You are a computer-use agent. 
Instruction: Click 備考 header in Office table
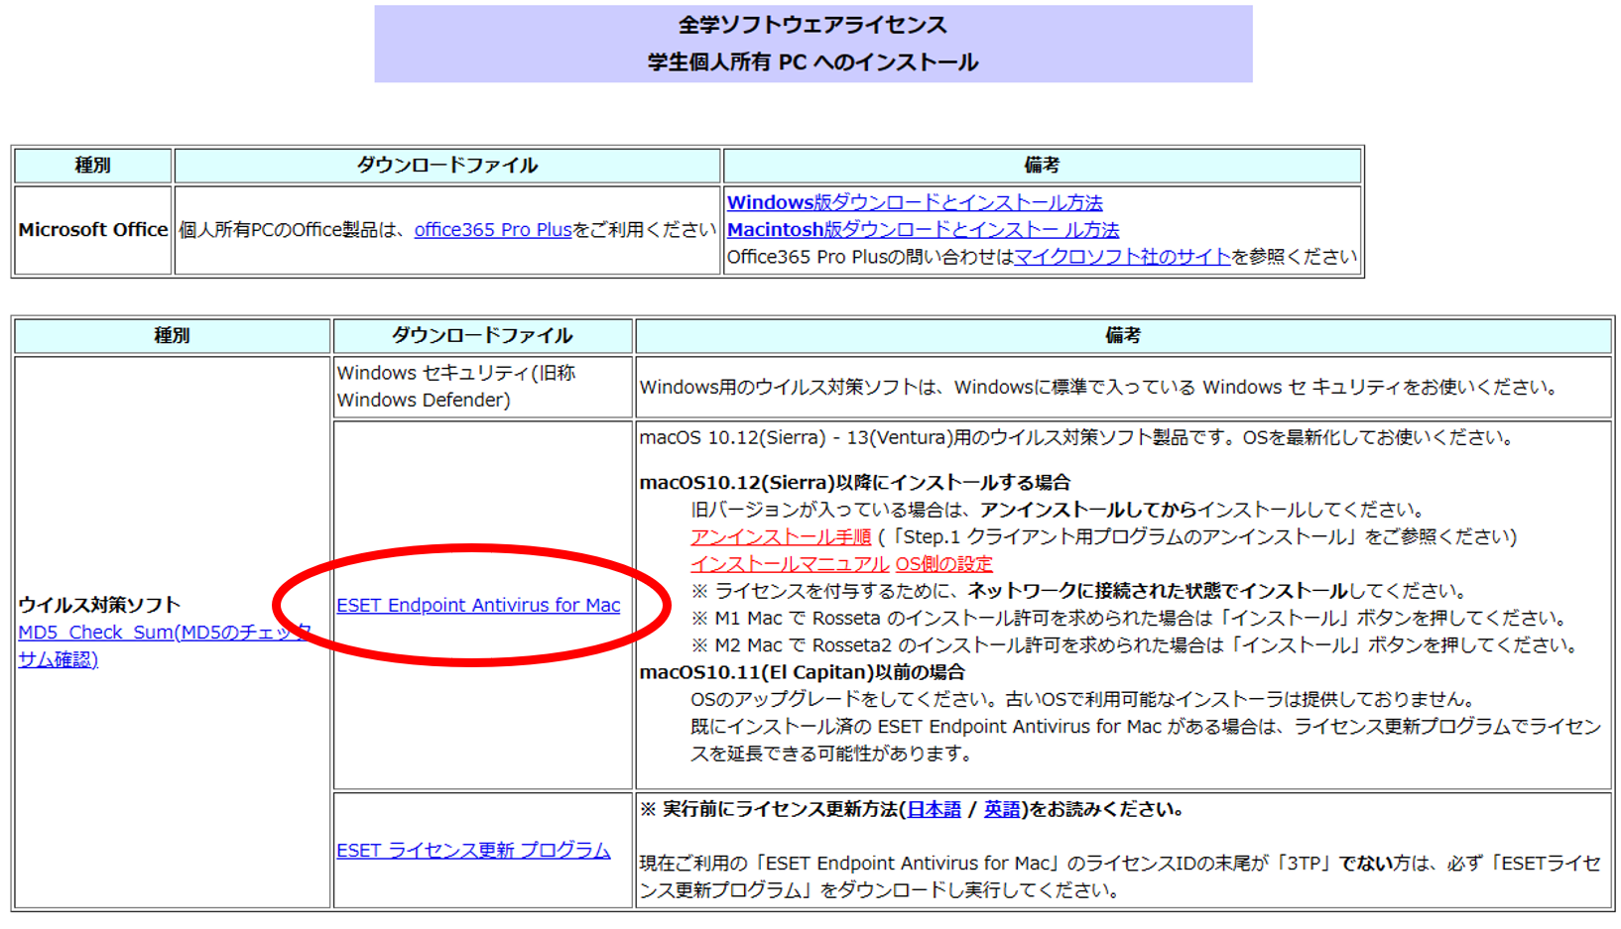click(x=1042, y=166)
